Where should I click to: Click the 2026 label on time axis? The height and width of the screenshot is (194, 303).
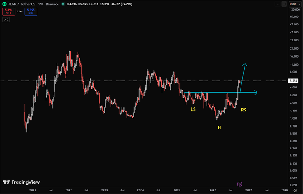coord(213,190)
